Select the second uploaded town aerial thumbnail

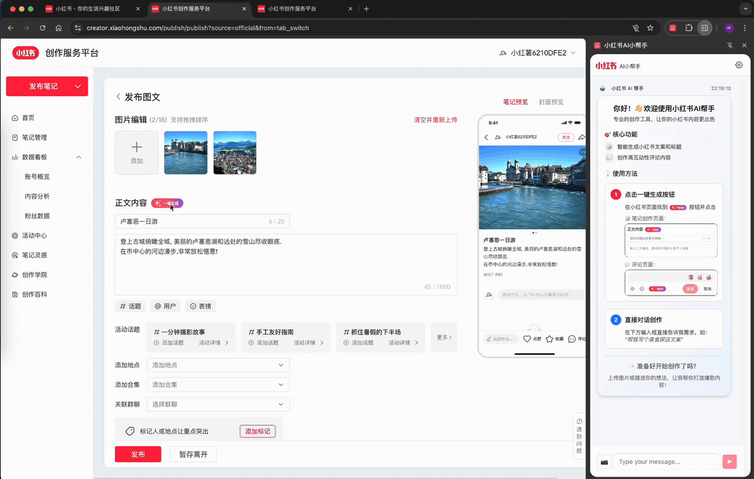pyautogui.click(x=235, y=153)
